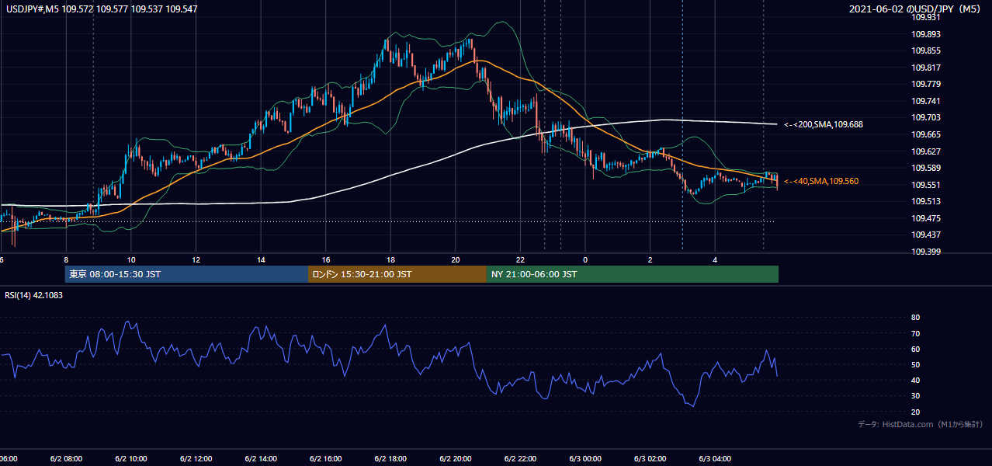Click price scale value 109.399
Image resolution: width=992 pixels, height=466 pixels.
925,252
